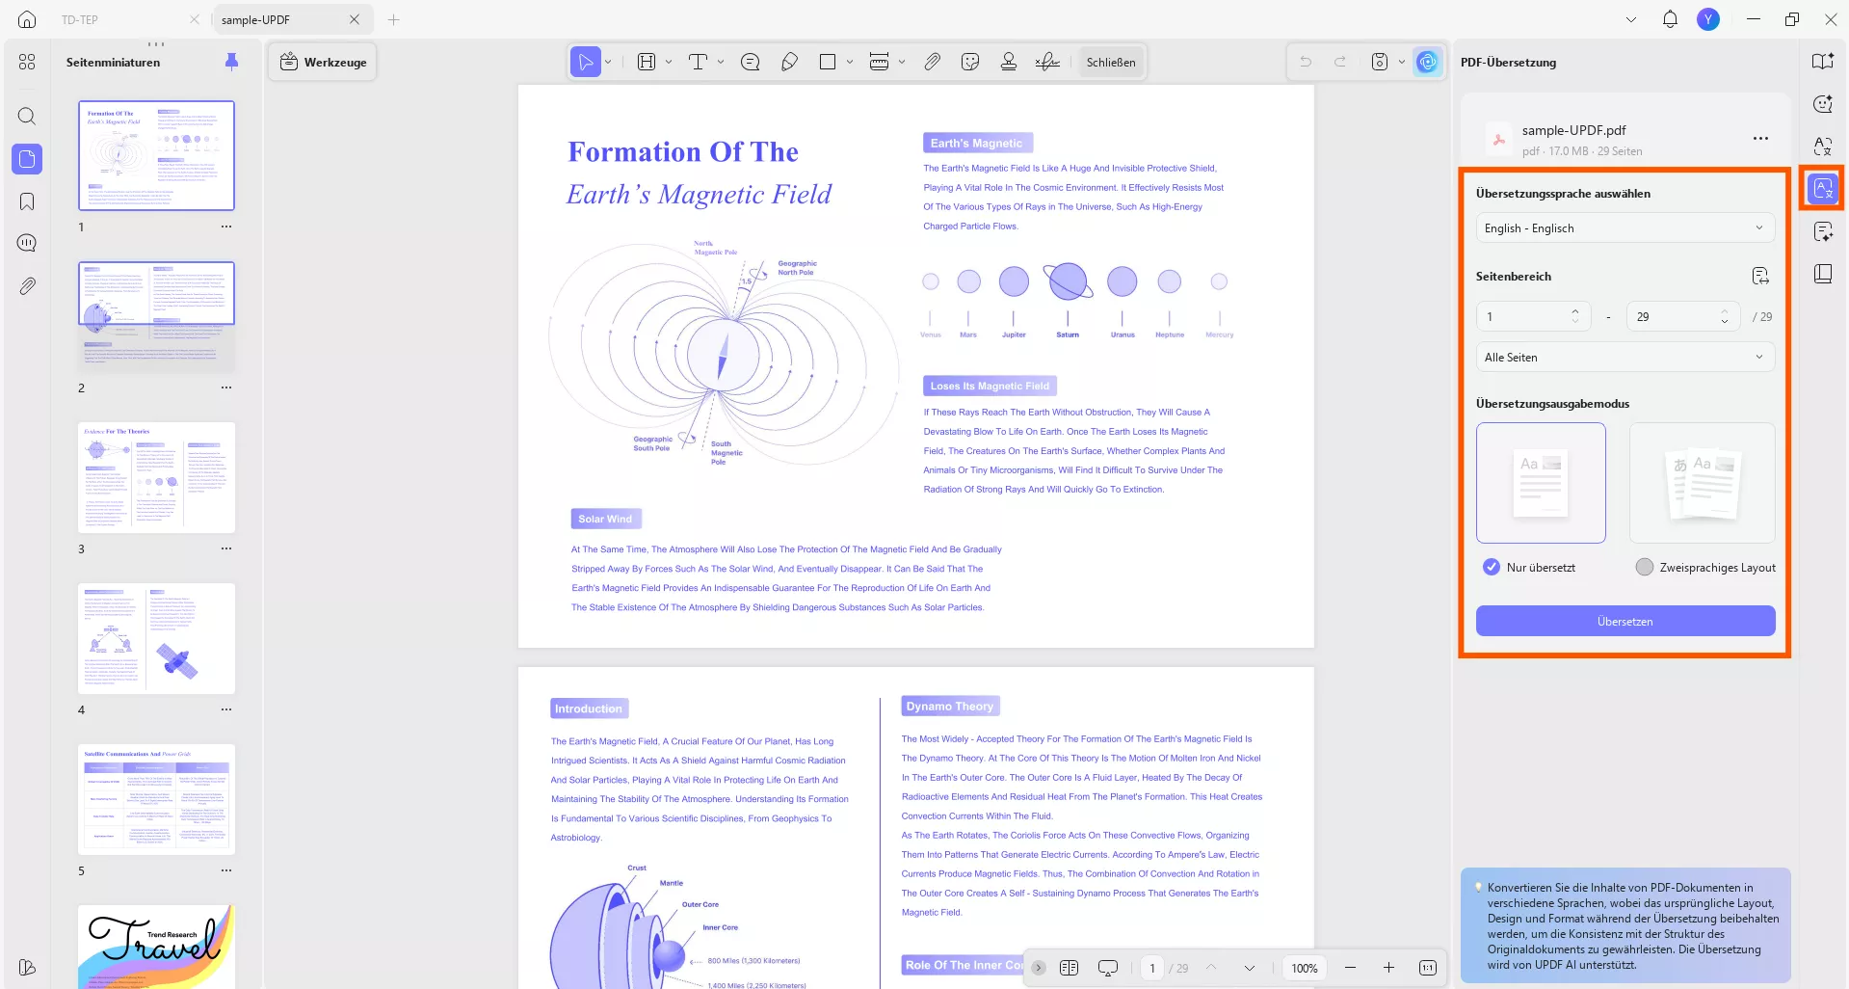Open thumbnail grid view in left sidebar
Viewport: 1849px width, 989px height.
[27, 62]
